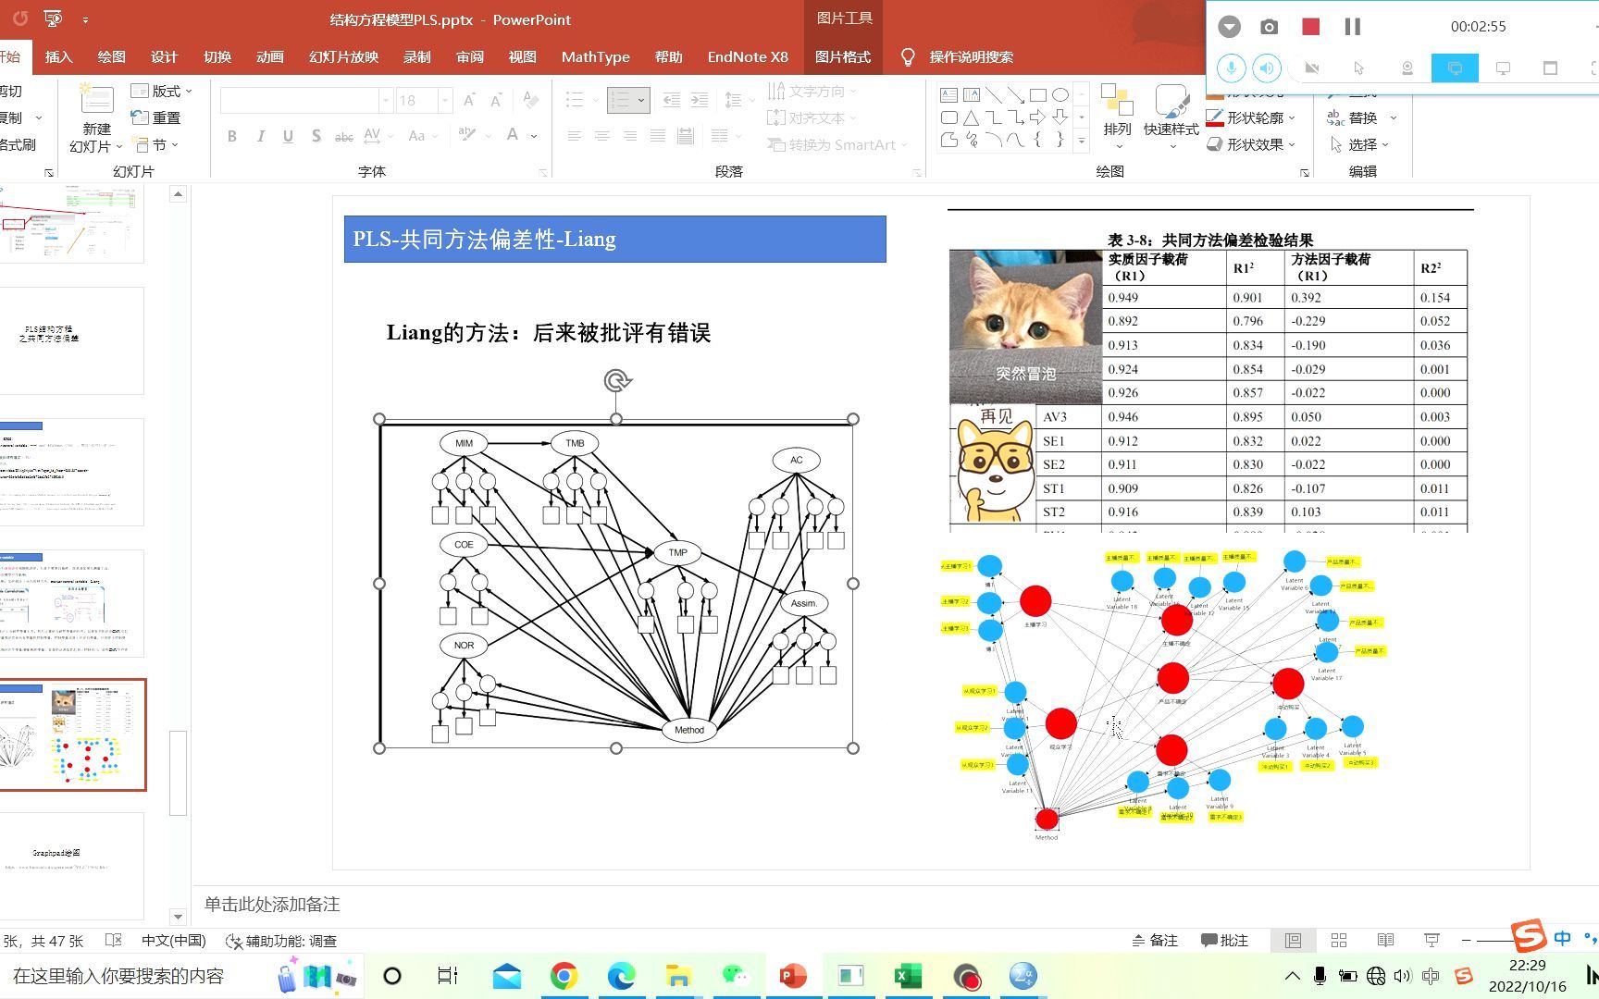Screen dimensions: 1599x999
Task: Toggle the recorder microphone
Action: point(1231,68)
